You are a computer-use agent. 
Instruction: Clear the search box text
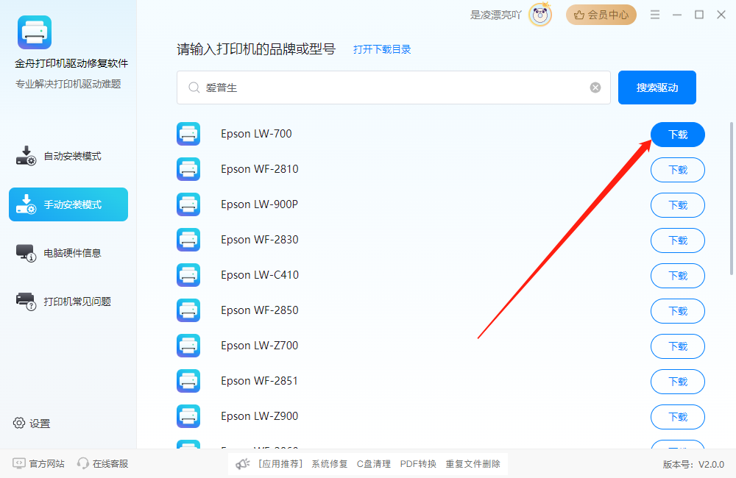tap(595, 88)
